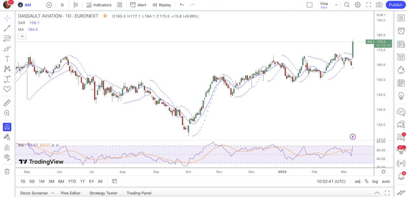Image resolution: width=407 pixels, height=197 pixels.
Task: Click the undo arrow in top toolbar
Action: (182, 5)
